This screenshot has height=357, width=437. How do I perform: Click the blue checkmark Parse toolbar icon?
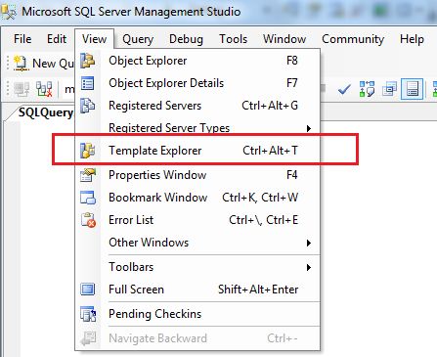[344, 89]
